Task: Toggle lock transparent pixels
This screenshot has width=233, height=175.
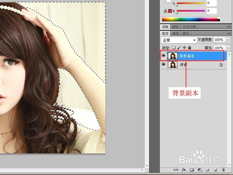Action: (x=174, y=48)
